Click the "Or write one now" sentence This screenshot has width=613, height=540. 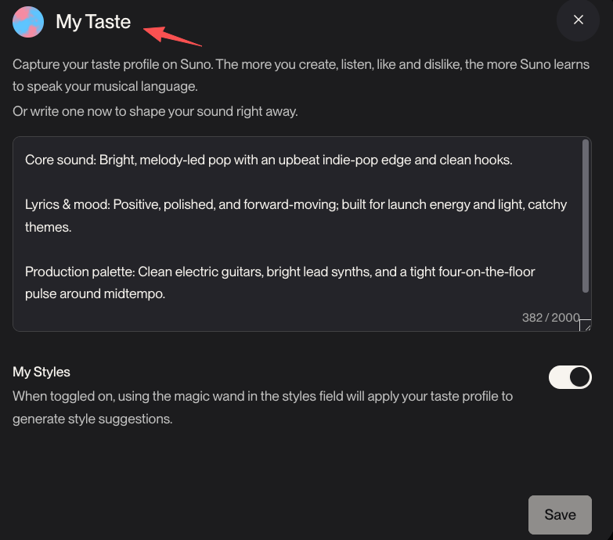[x=155, y=111]
